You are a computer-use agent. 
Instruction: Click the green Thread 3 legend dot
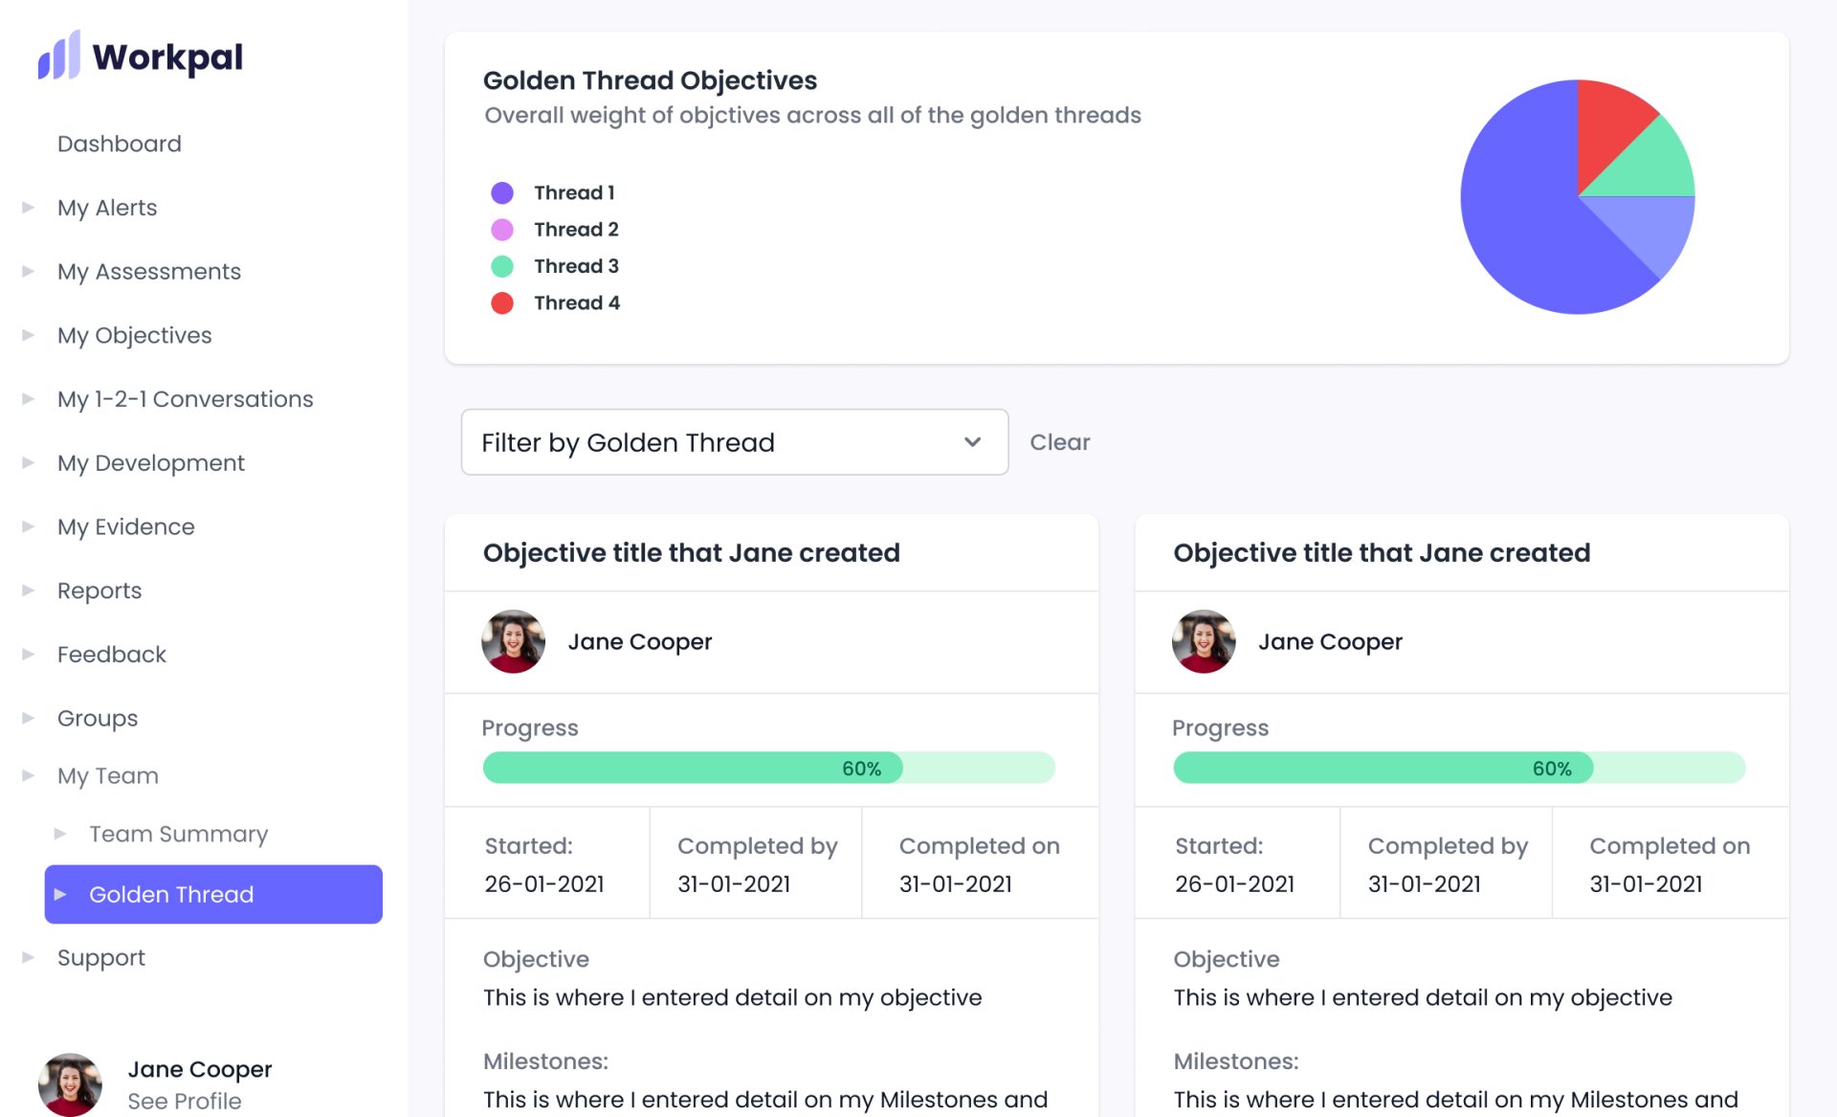[502, 266]
